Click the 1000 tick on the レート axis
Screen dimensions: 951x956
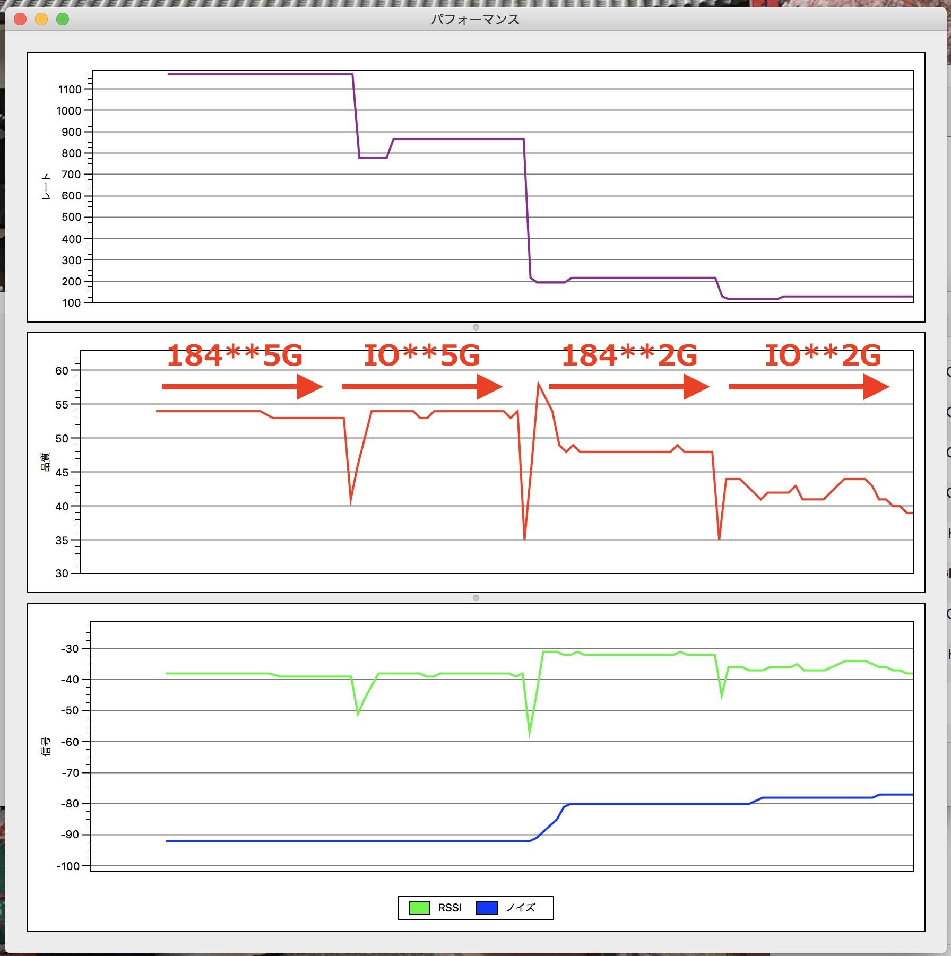pos(69,111)
